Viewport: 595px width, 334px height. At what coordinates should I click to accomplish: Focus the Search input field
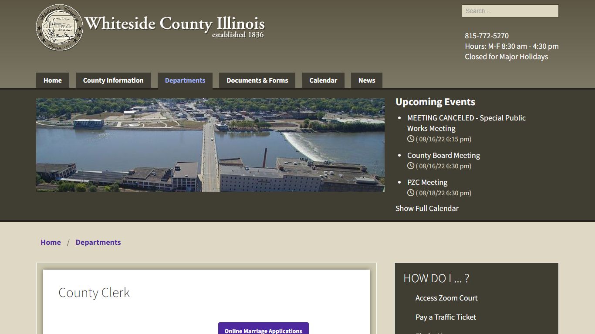click(510, 11)
